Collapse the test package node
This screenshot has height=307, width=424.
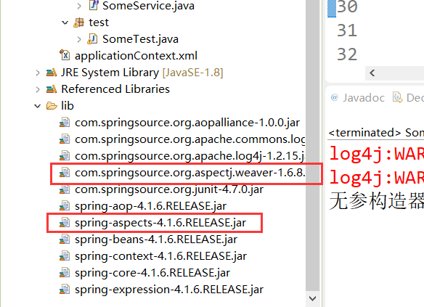(65, 22)
